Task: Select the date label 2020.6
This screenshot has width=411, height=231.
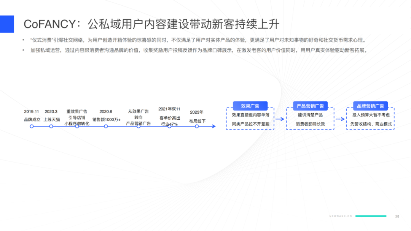Action: [x=106, y=111]
